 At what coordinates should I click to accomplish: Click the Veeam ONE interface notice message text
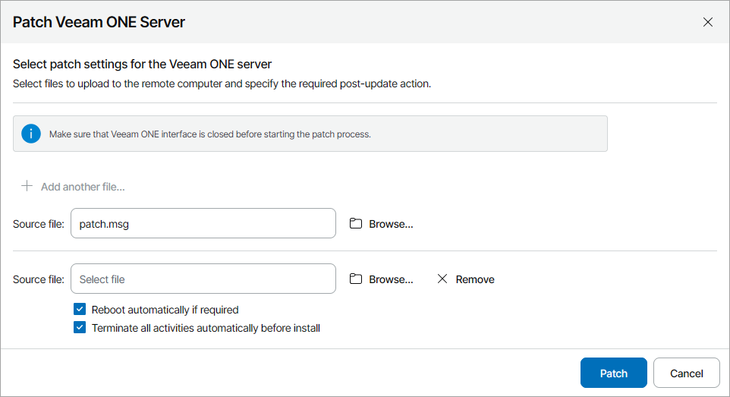209,134
